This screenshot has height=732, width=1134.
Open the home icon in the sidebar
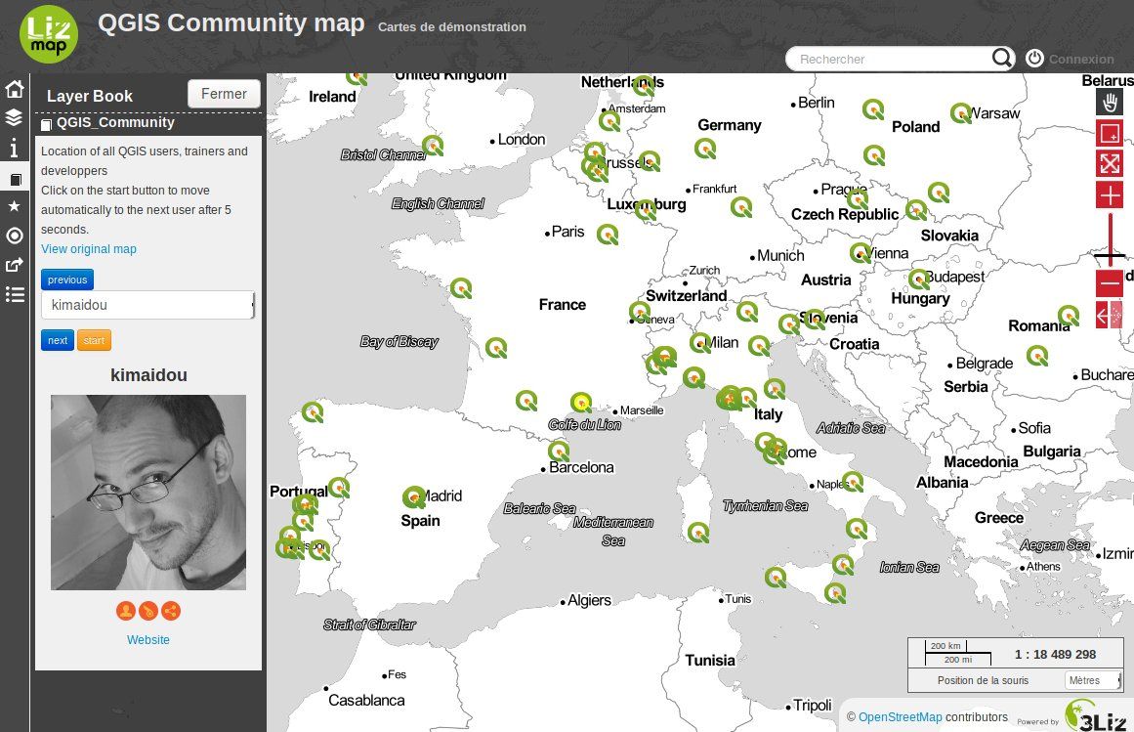point(15,90)
